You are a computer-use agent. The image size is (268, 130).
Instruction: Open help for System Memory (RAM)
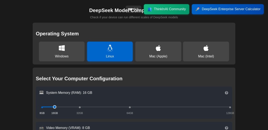click(226, 93)
